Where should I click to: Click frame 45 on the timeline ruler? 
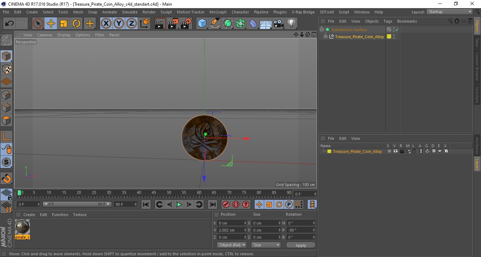(154, 193)
